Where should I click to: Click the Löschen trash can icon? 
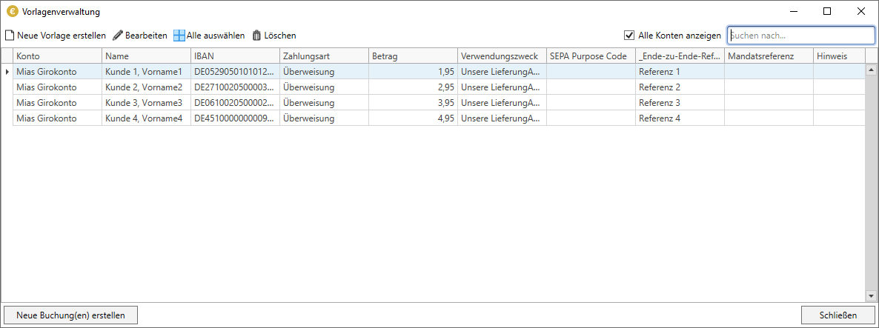click(x=257, y=36)
